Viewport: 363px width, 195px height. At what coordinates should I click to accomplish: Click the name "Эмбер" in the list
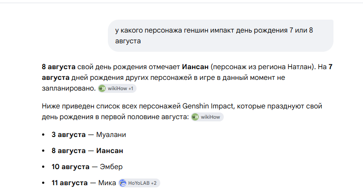pyautogui.click(x=111, y=167)
